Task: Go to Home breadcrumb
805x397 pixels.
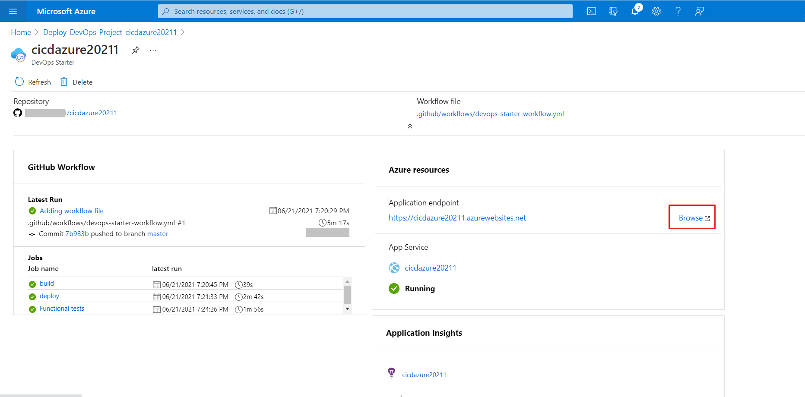Action: (x=21, y=32)
